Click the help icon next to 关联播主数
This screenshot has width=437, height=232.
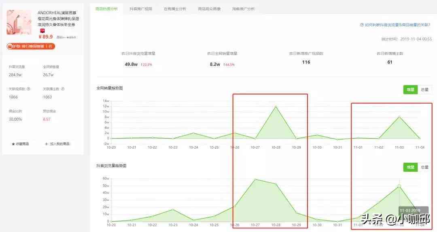pos(63,89)
